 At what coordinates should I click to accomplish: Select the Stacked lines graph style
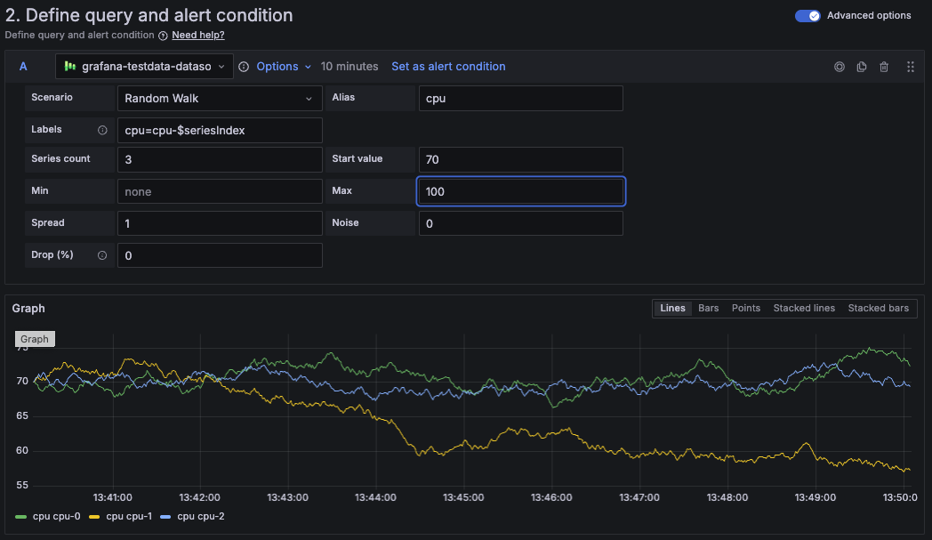click(804, 308)
